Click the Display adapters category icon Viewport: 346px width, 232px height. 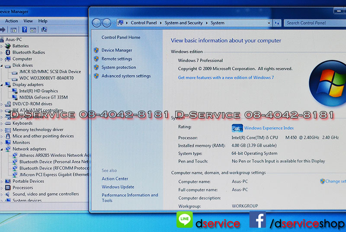coord(8,84)
